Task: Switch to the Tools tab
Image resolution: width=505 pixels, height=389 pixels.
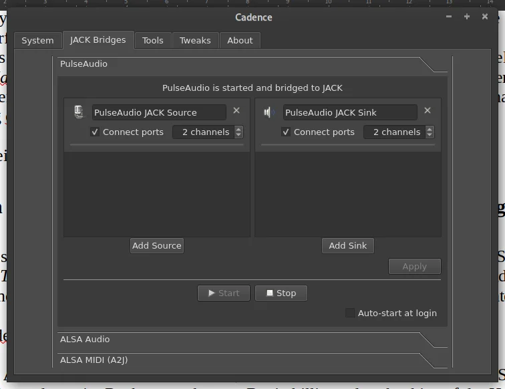Action: (x=153, y=41)
